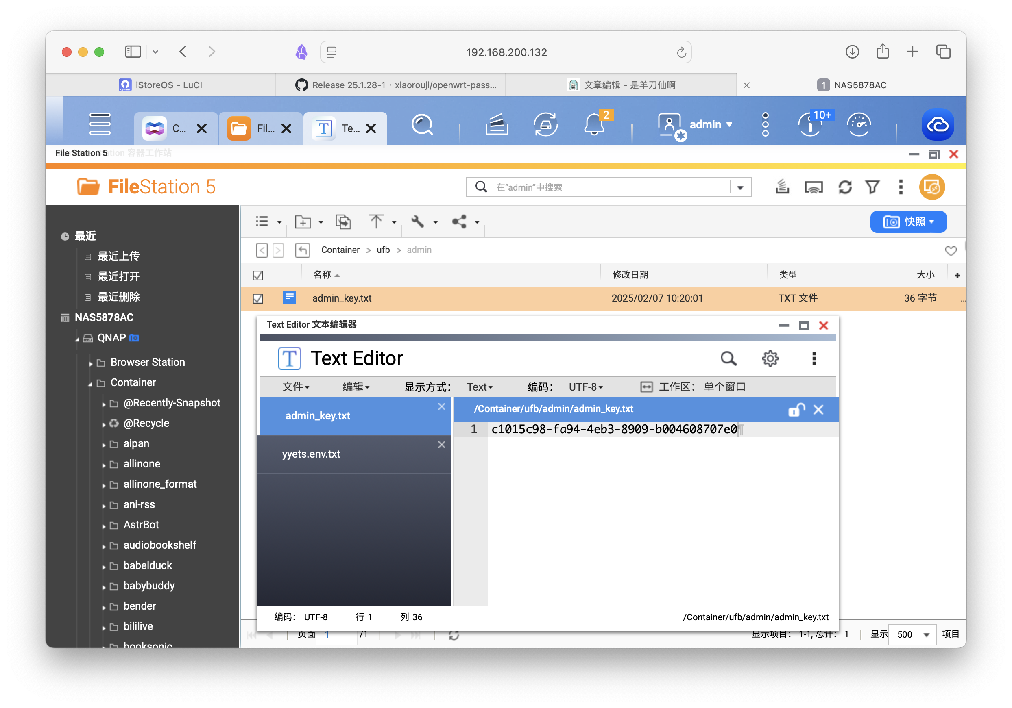This screenshot has width=1012, height=708.
Task: Open the 编辑 menu in Text Editor
Action: click(356, 387)
